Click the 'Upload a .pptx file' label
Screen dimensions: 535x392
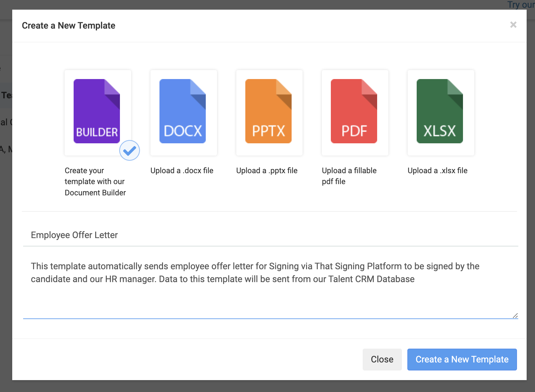(267, 171)
